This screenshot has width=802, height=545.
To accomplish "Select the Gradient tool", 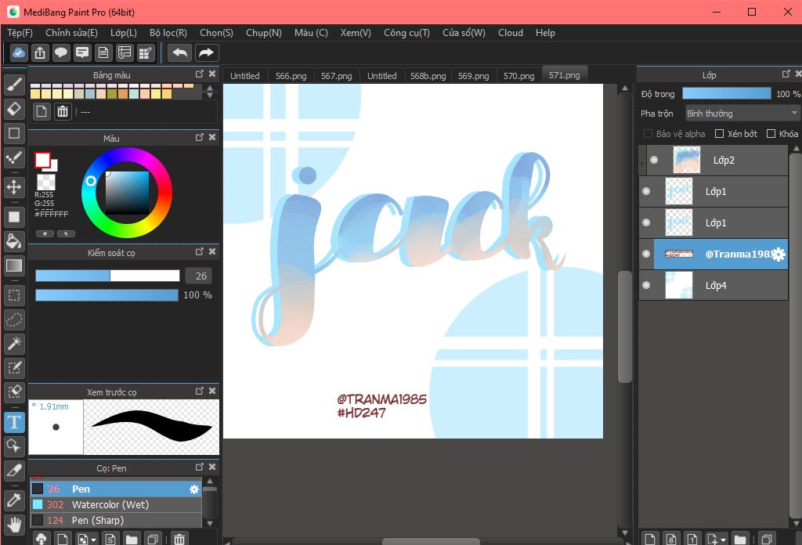I will 14,265.
